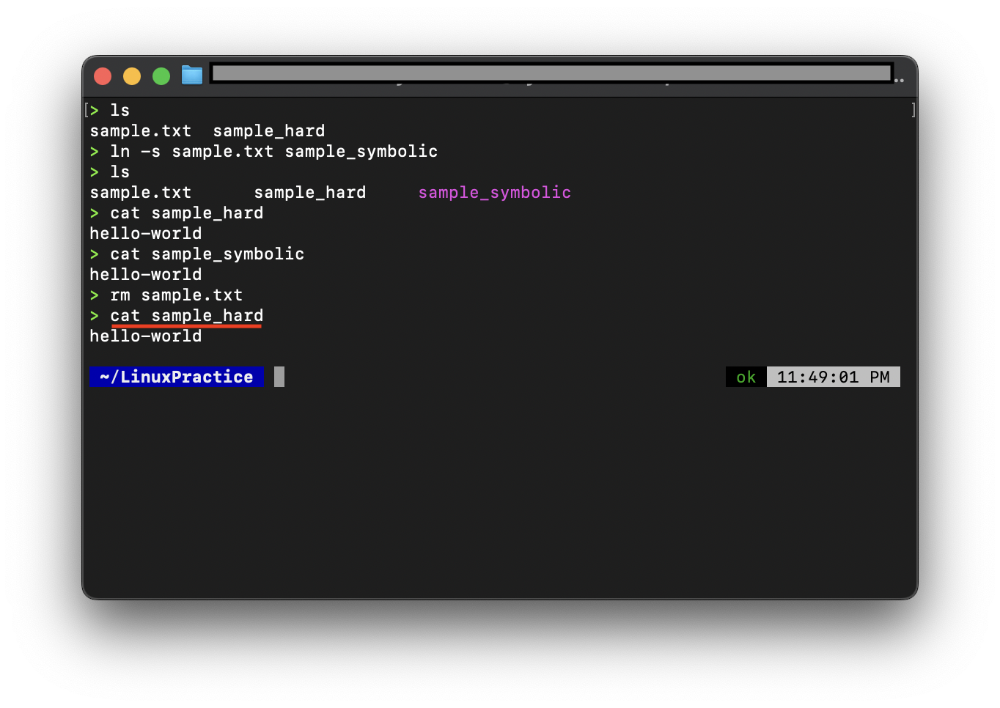Click the 'cat sample_symbolic' command line
Image resolution: width=1000 pixels, height=708 pixels.
point(207,254)
